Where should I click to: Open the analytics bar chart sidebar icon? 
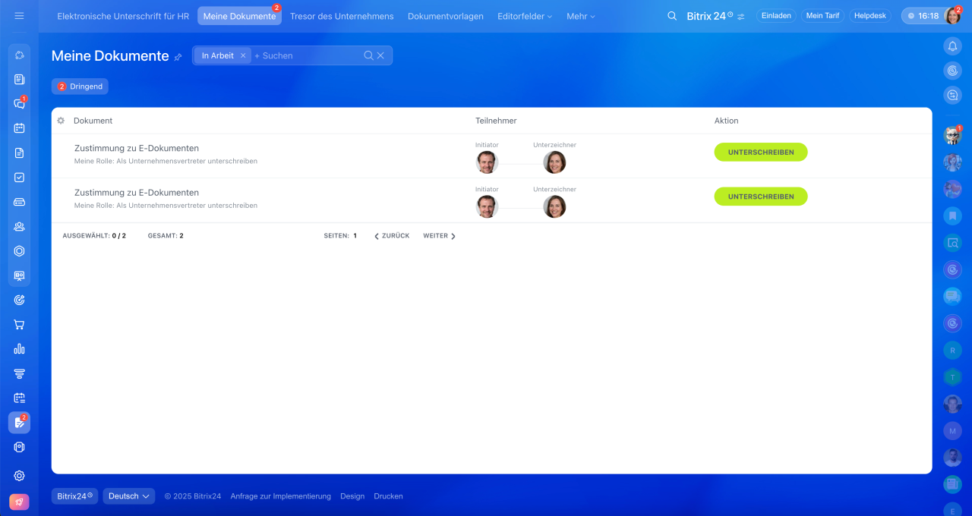[x=20, y=349]
